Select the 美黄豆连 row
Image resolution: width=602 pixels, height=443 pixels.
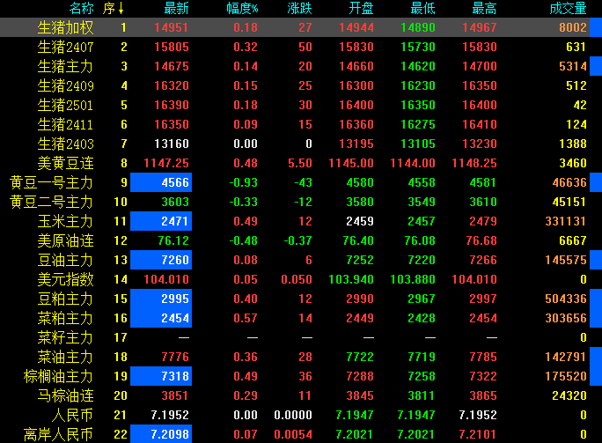pos(66,163)
